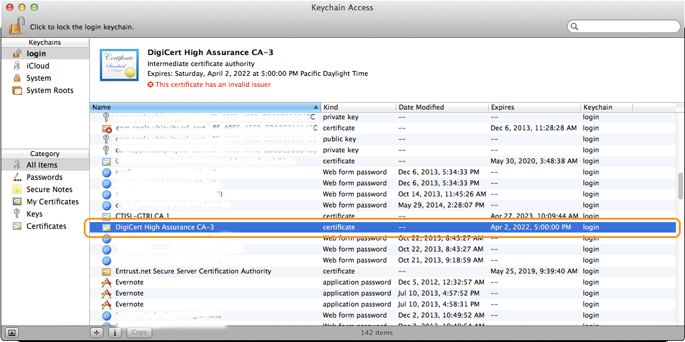
Task: Sort by the Expires column header
Action: point(533,107)
